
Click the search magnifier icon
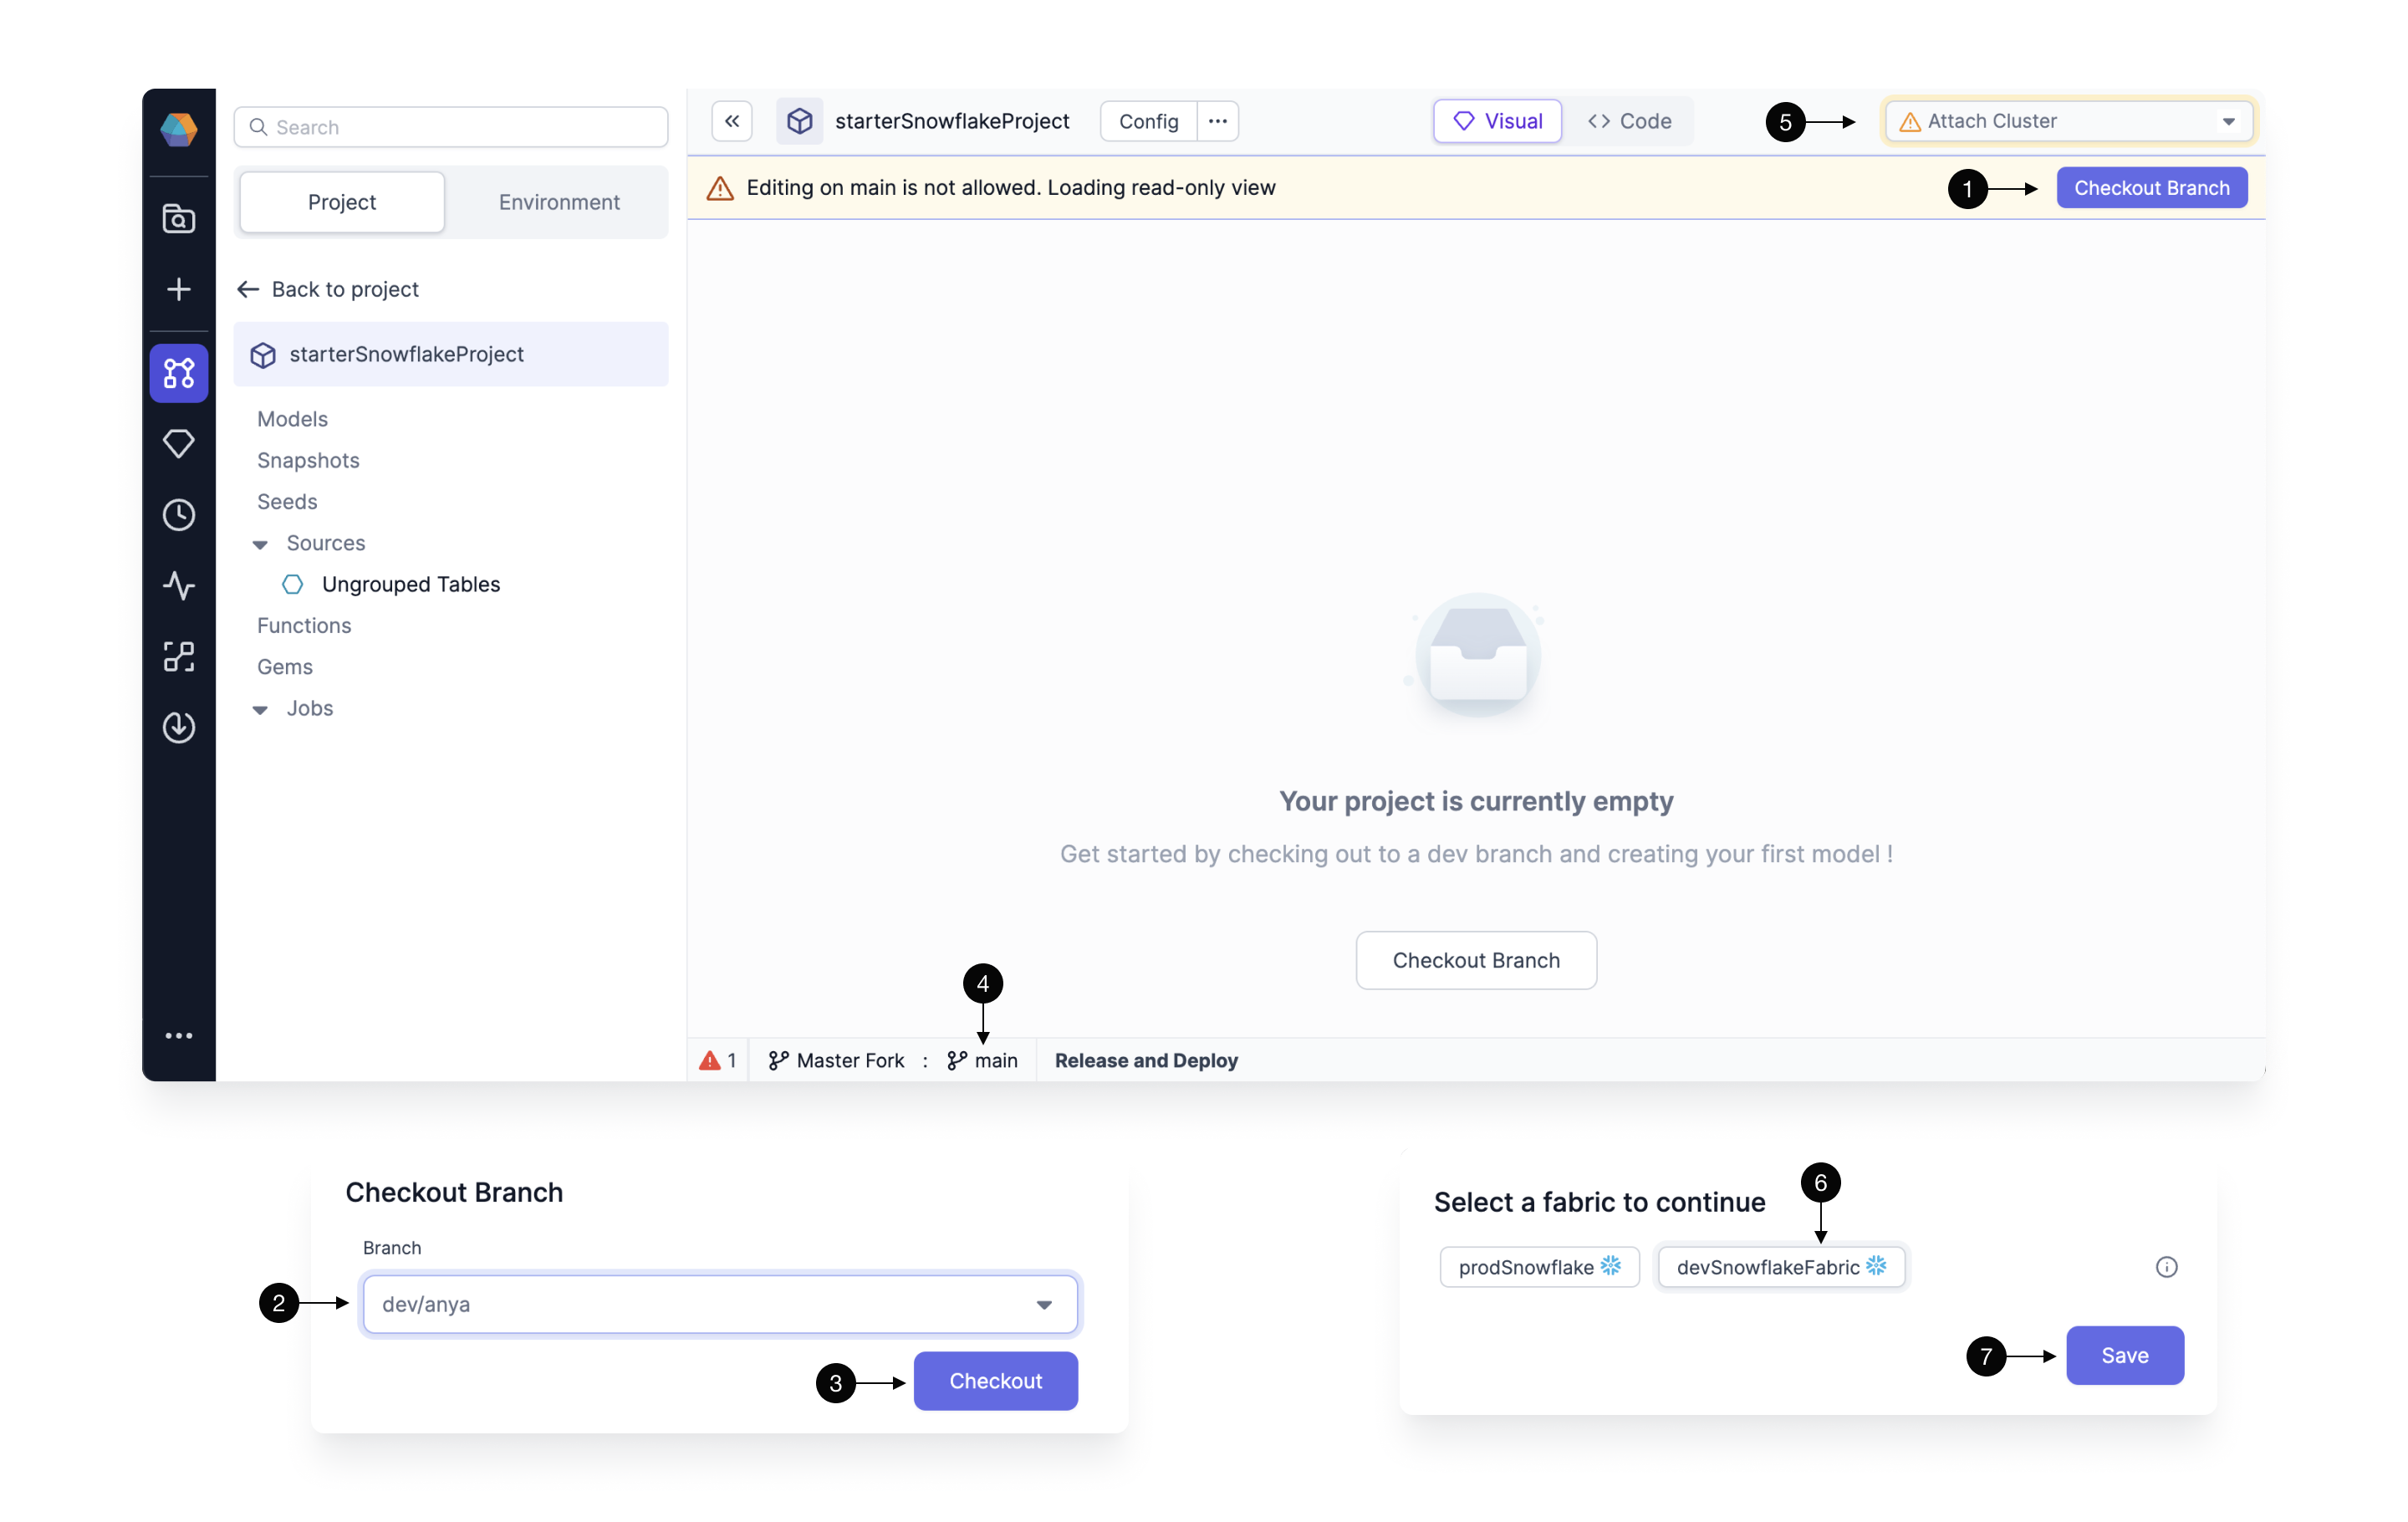[x=258, y=127]
